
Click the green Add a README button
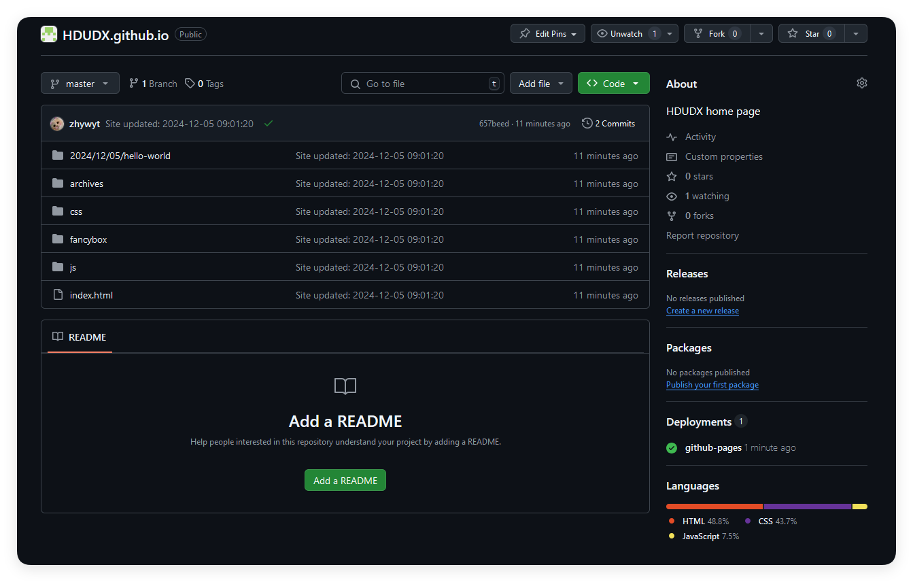(x=345, y=481)
